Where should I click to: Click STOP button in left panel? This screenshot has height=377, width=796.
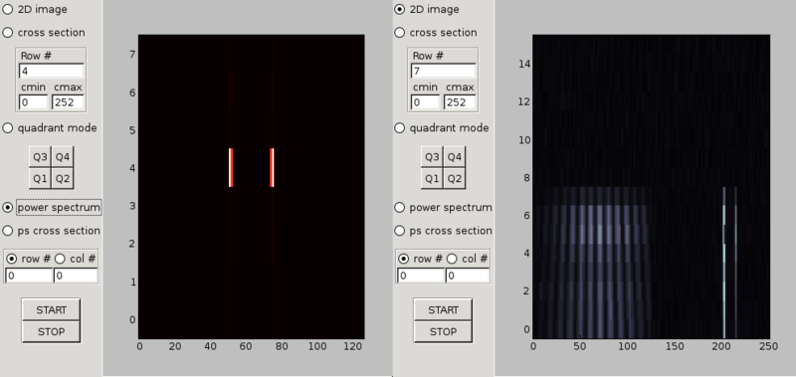(x=52, y=331)
